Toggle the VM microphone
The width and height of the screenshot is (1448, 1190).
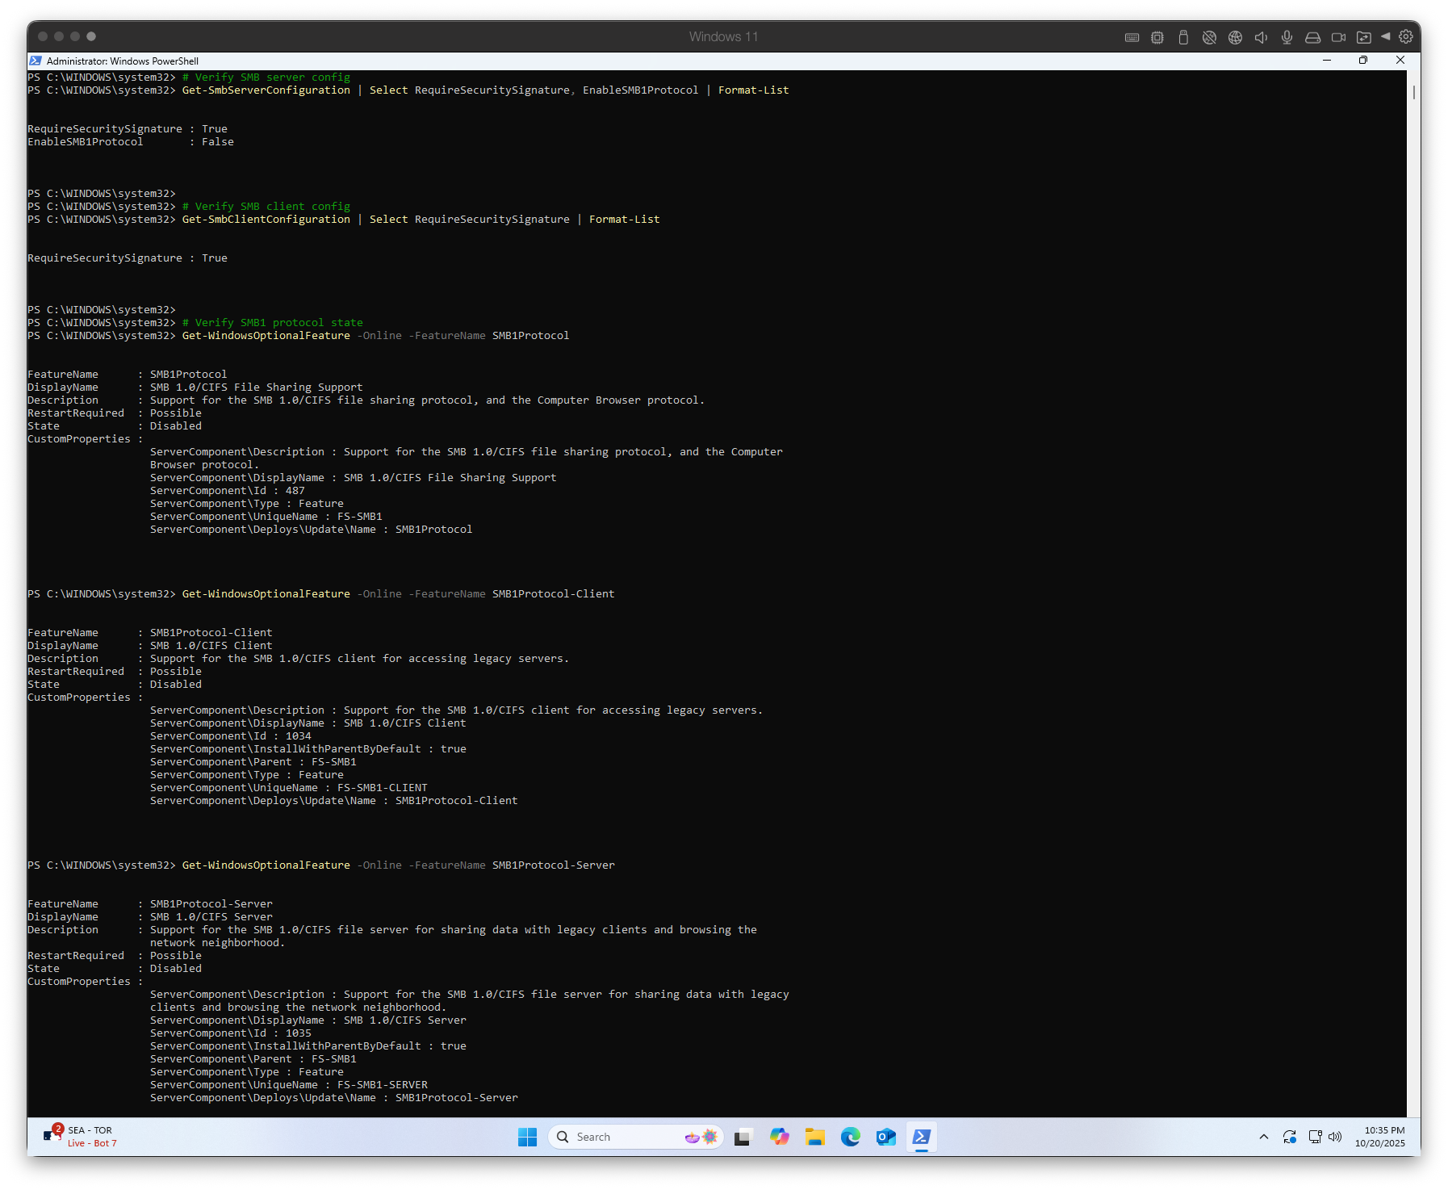(1287, 36)
